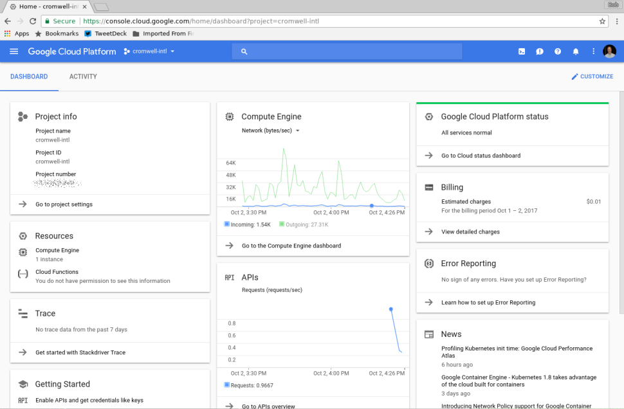Enable APIs and get credentials link
624x409 pixels.
click(89, 400)
